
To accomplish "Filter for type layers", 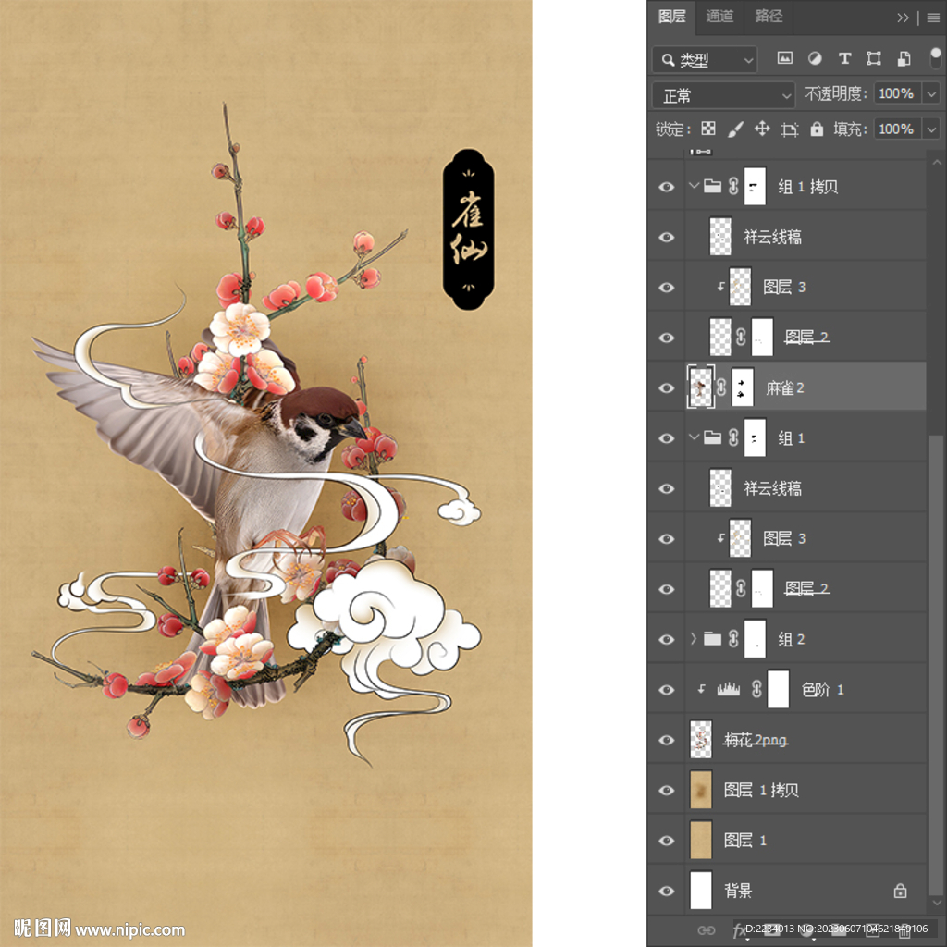I will pos(844,58).
